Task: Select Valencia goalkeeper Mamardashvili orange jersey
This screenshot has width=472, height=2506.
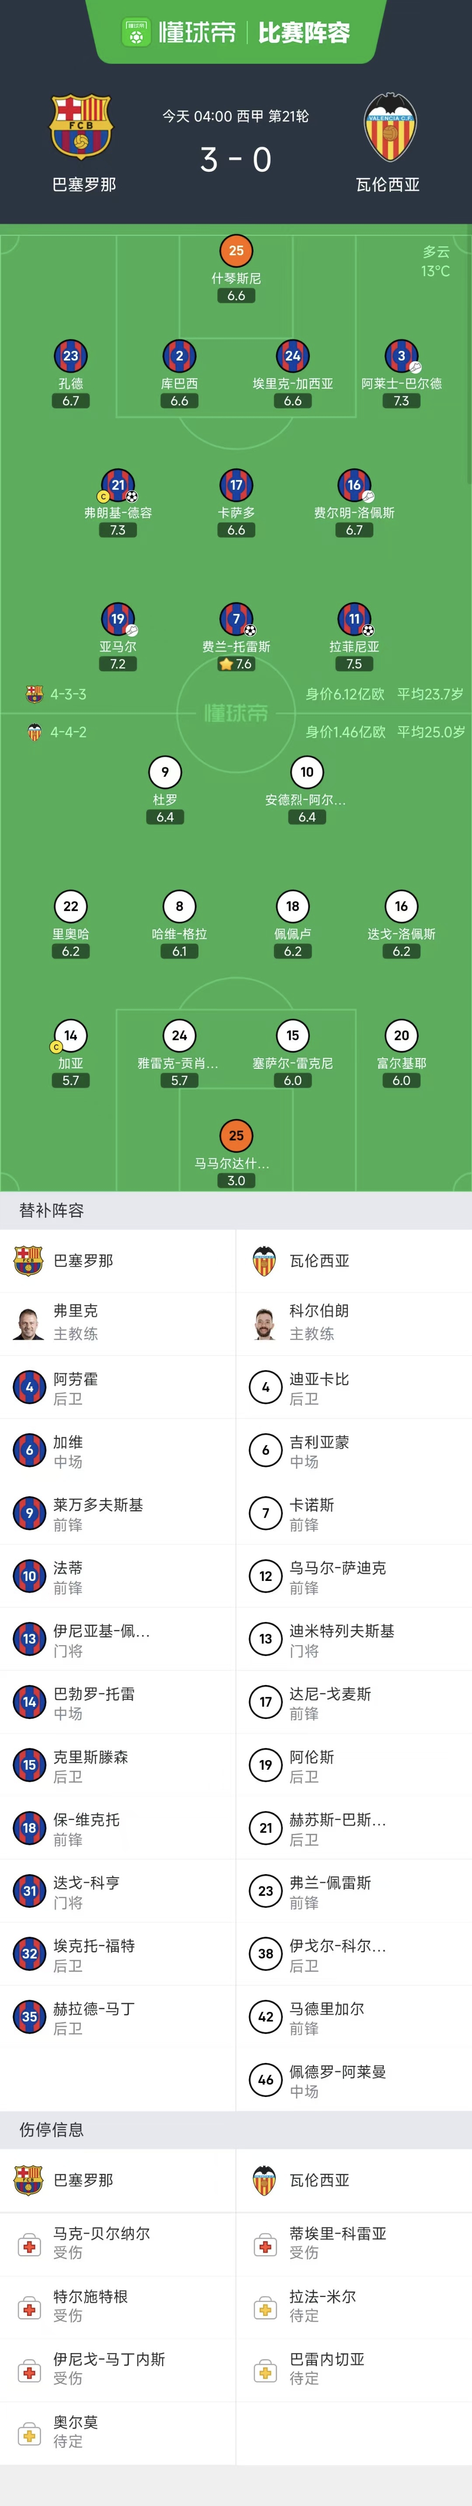Action: point(236,1135)
